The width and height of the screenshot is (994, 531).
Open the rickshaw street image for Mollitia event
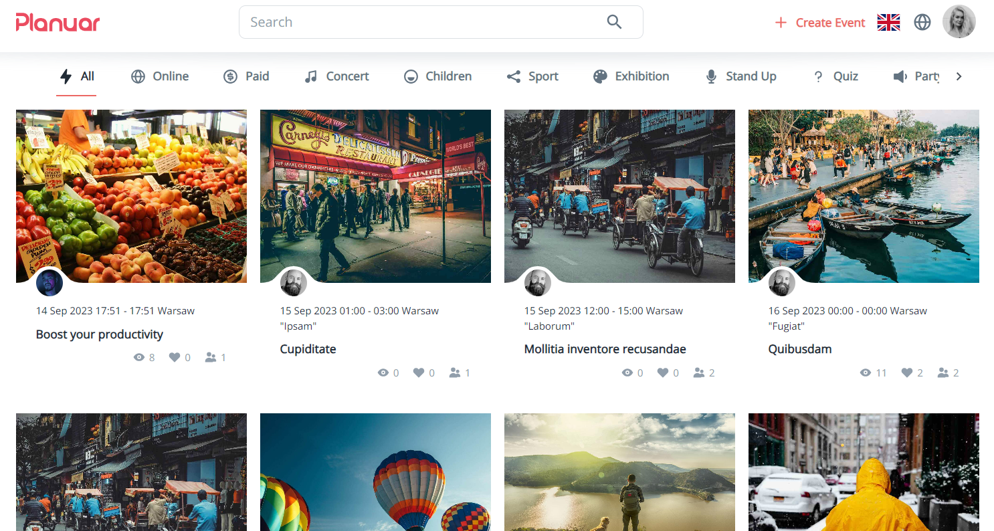click(619, 196)
